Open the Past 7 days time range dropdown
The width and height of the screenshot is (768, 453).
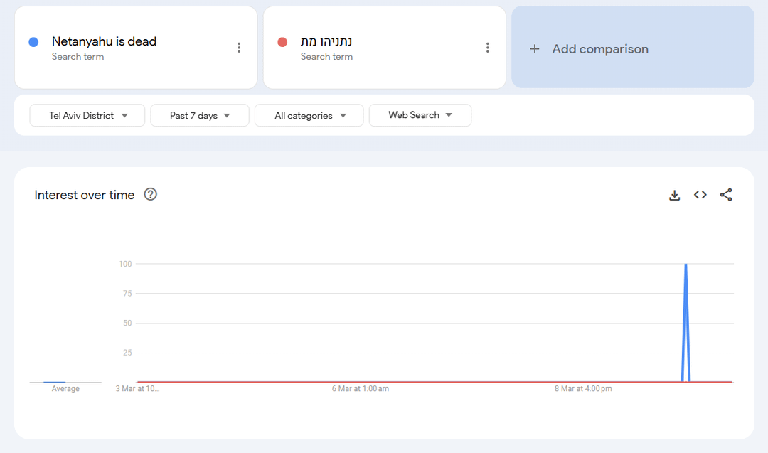point(200,115)
